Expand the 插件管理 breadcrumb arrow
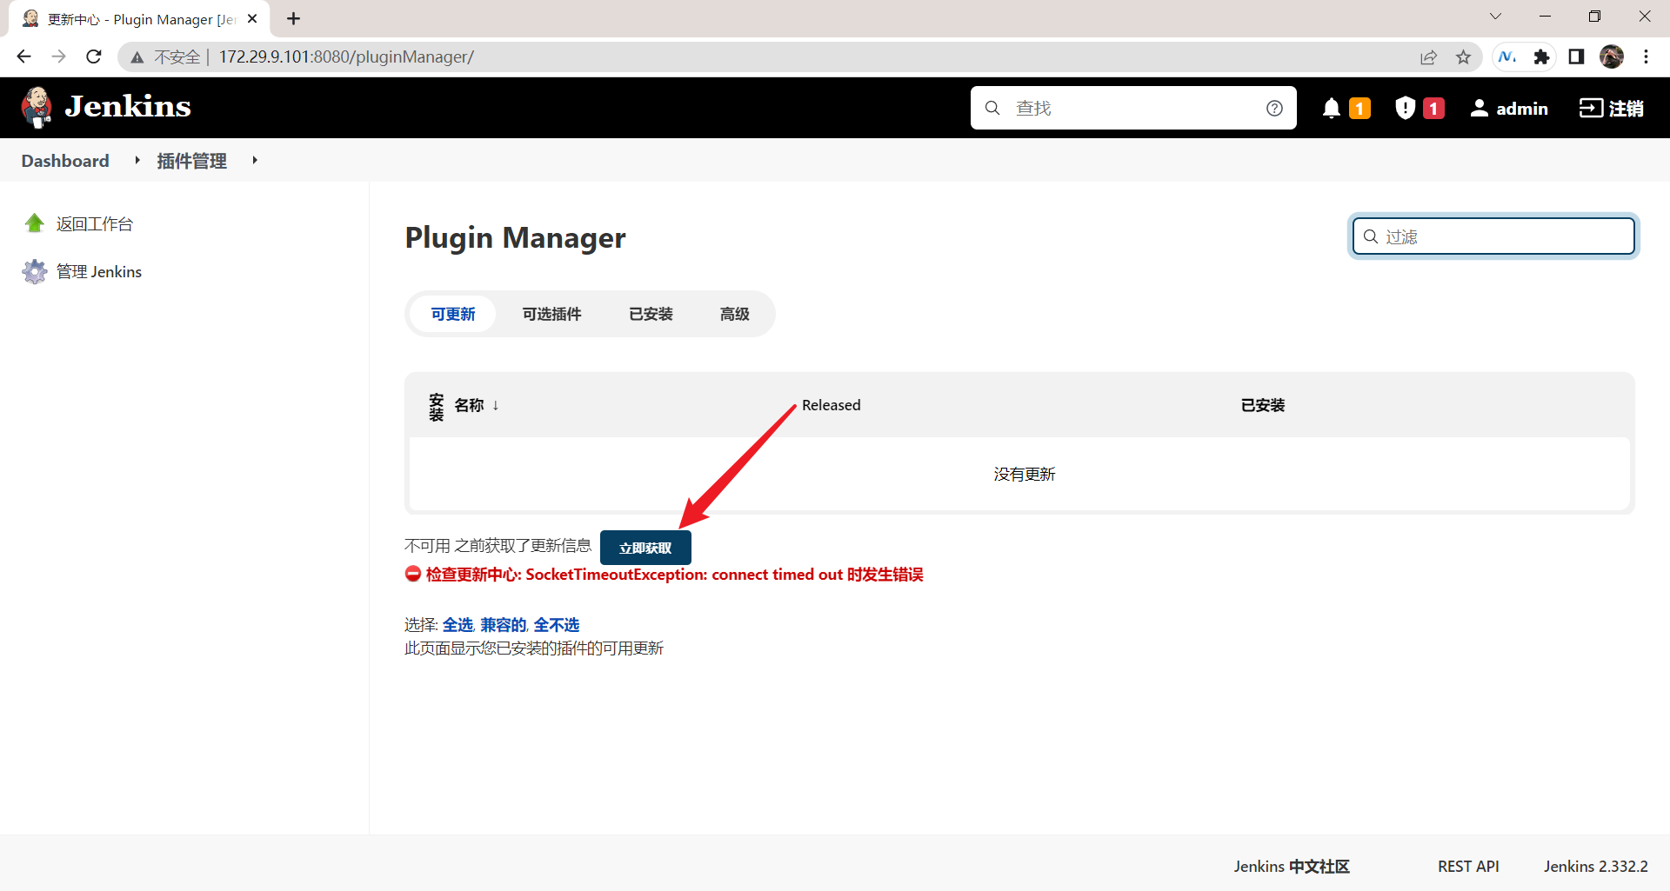The image size is (1670, 891). [x=254, y=160]
